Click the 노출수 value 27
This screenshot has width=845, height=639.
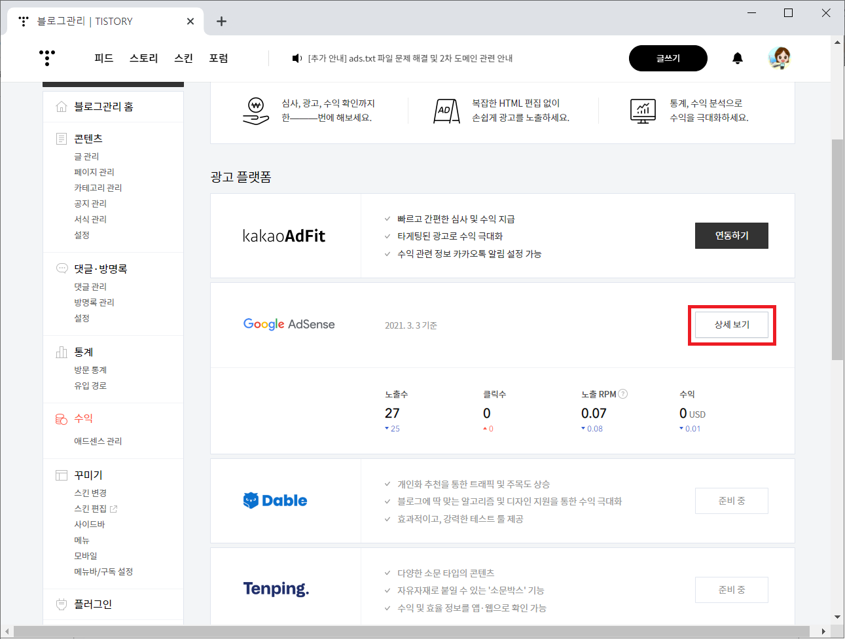click(x=392, y=413)
